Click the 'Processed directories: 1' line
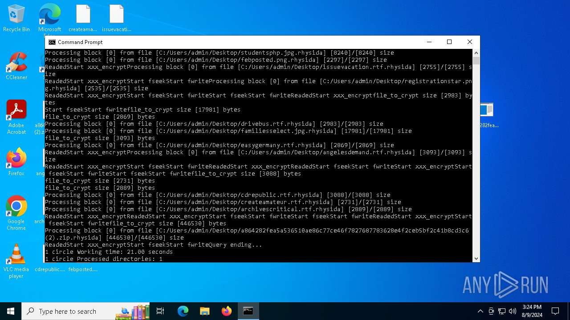The width and height of the screenshot is (570, 320). pyautogui.click(x=104, y=259)
